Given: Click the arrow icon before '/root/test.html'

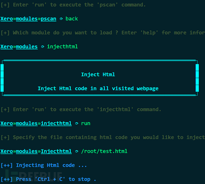Looking at the screenshot, I should 77,151.
